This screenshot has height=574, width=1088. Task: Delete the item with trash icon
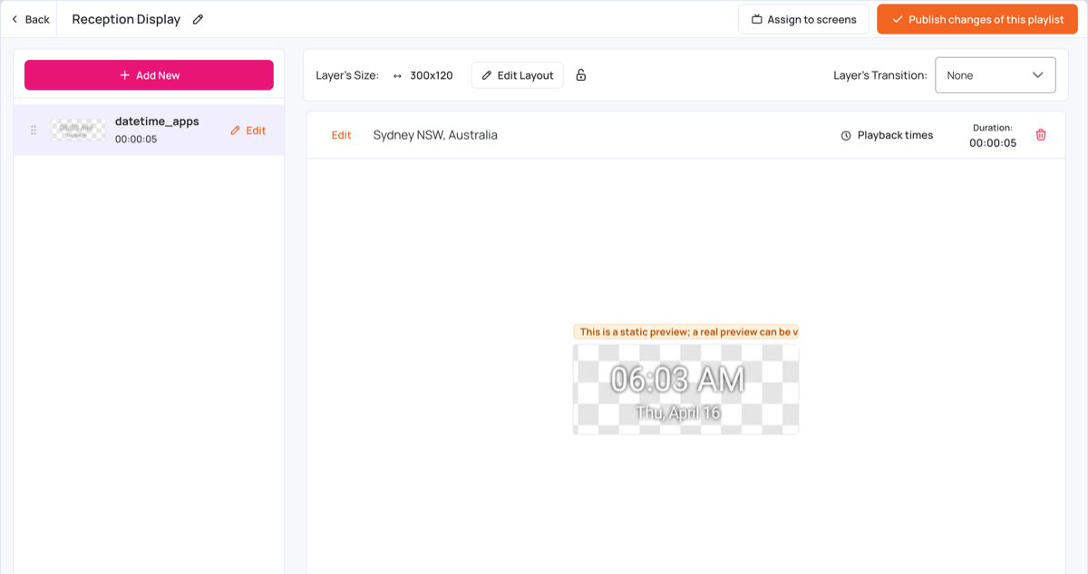[1041, 135]
